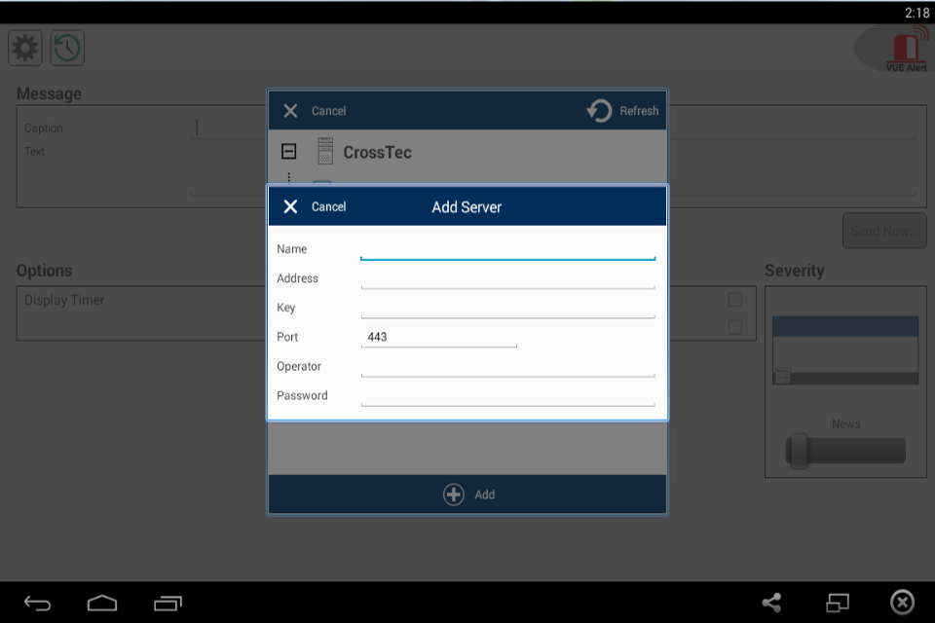Image resolution: width=935 pixels, height=623 pixels.
Task: Click the circular Refresh arrow icon
Action: point(599,110)
